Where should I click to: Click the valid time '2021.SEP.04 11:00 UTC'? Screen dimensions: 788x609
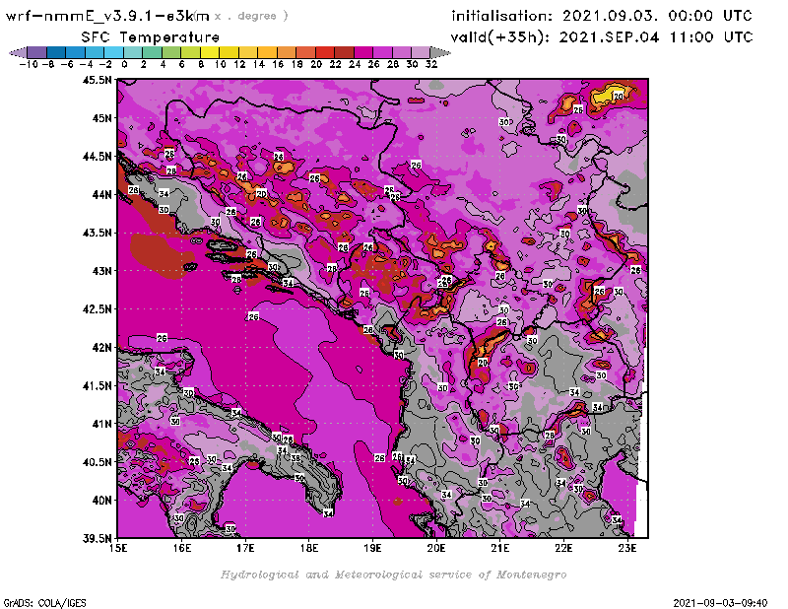point(656,37)
